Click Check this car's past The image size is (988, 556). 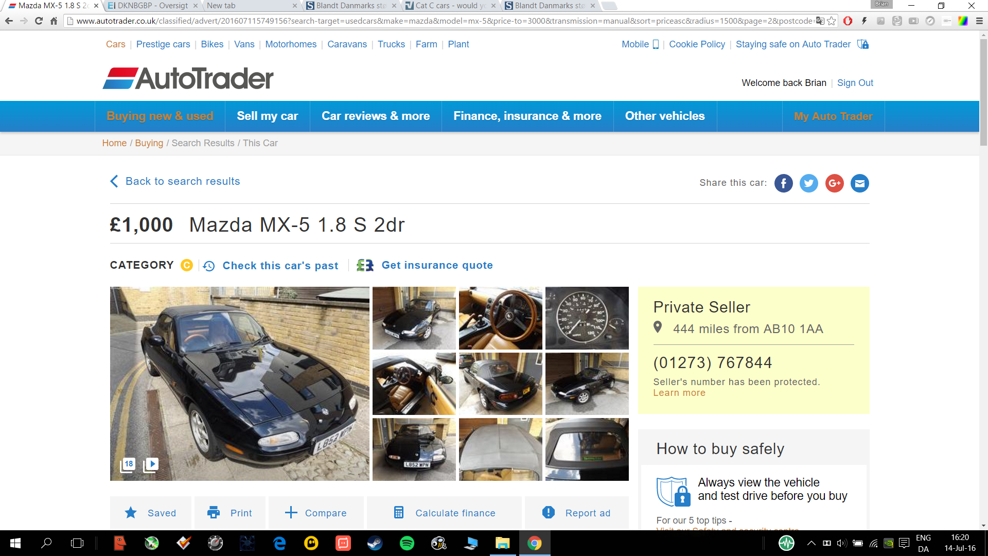[x=271, y=266]
